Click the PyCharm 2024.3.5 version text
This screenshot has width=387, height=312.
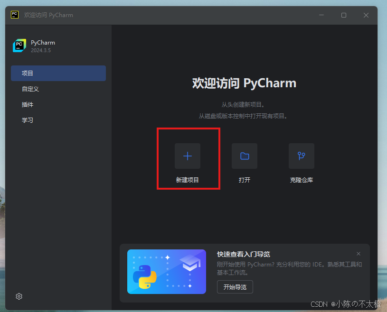41,50
